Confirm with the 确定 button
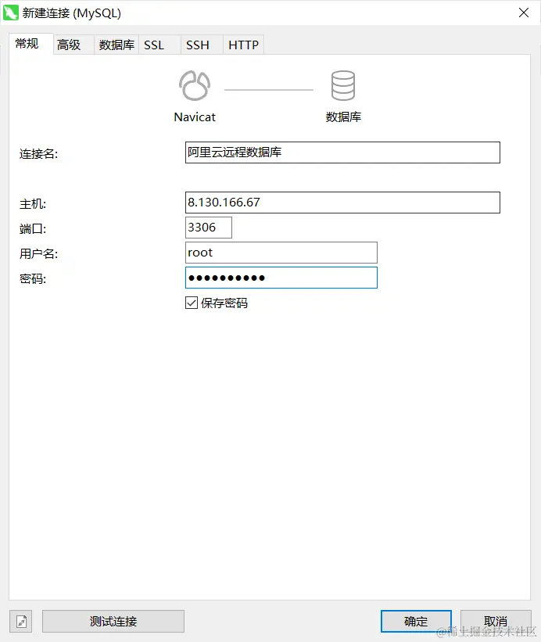This screenshot has width=541, height=642. 416,622
